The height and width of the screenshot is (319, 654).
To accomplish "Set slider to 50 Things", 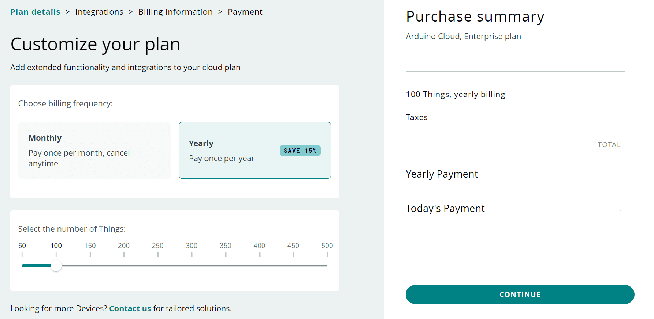I will coord(22,266).
